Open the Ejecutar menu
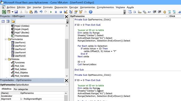 [74, 7]
